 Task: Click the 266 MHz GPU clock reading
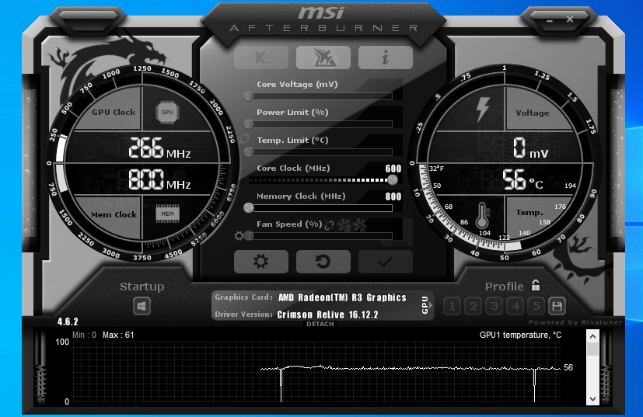(x=159, y=148)
